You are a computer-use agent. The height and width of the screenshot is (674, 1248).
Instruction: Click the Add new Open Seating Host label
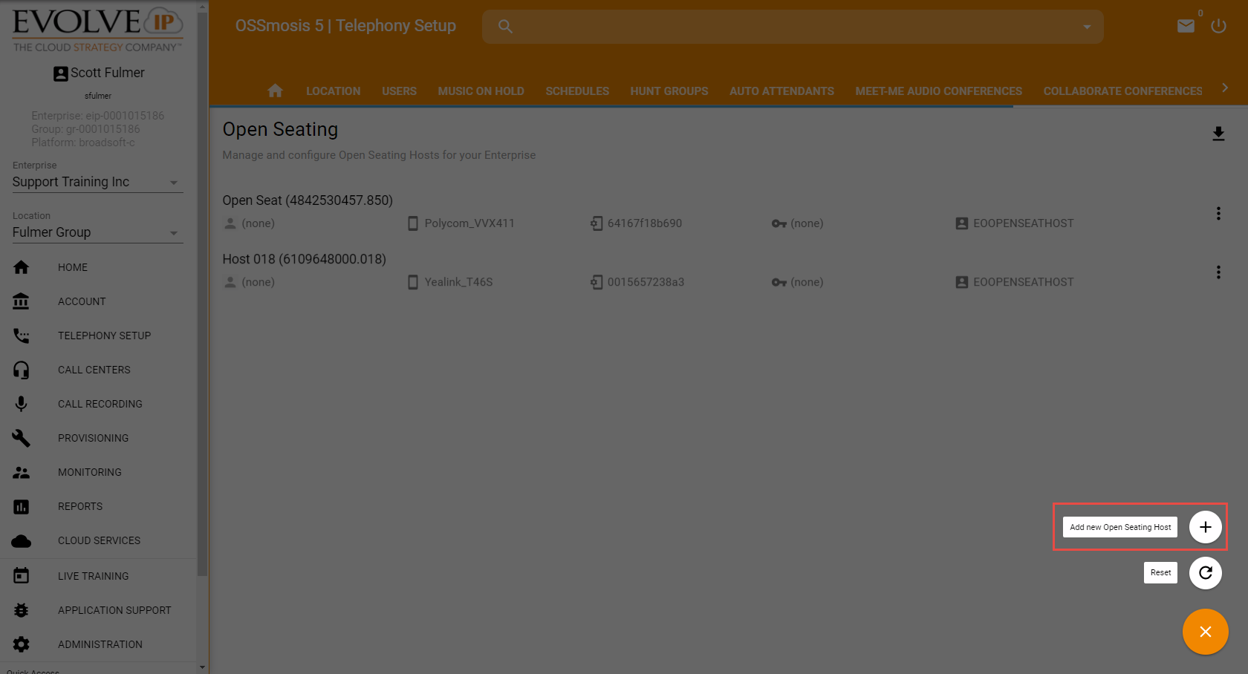[1119, 527]
